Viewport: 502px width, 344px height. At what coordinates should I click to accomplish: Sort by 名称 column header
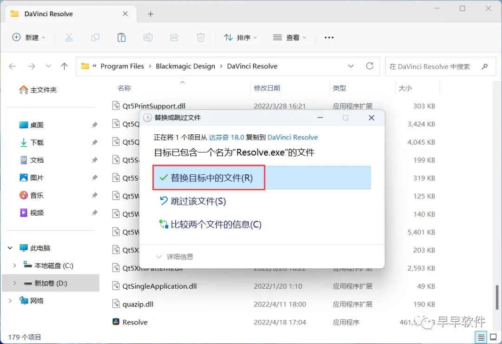pos(124,88)
